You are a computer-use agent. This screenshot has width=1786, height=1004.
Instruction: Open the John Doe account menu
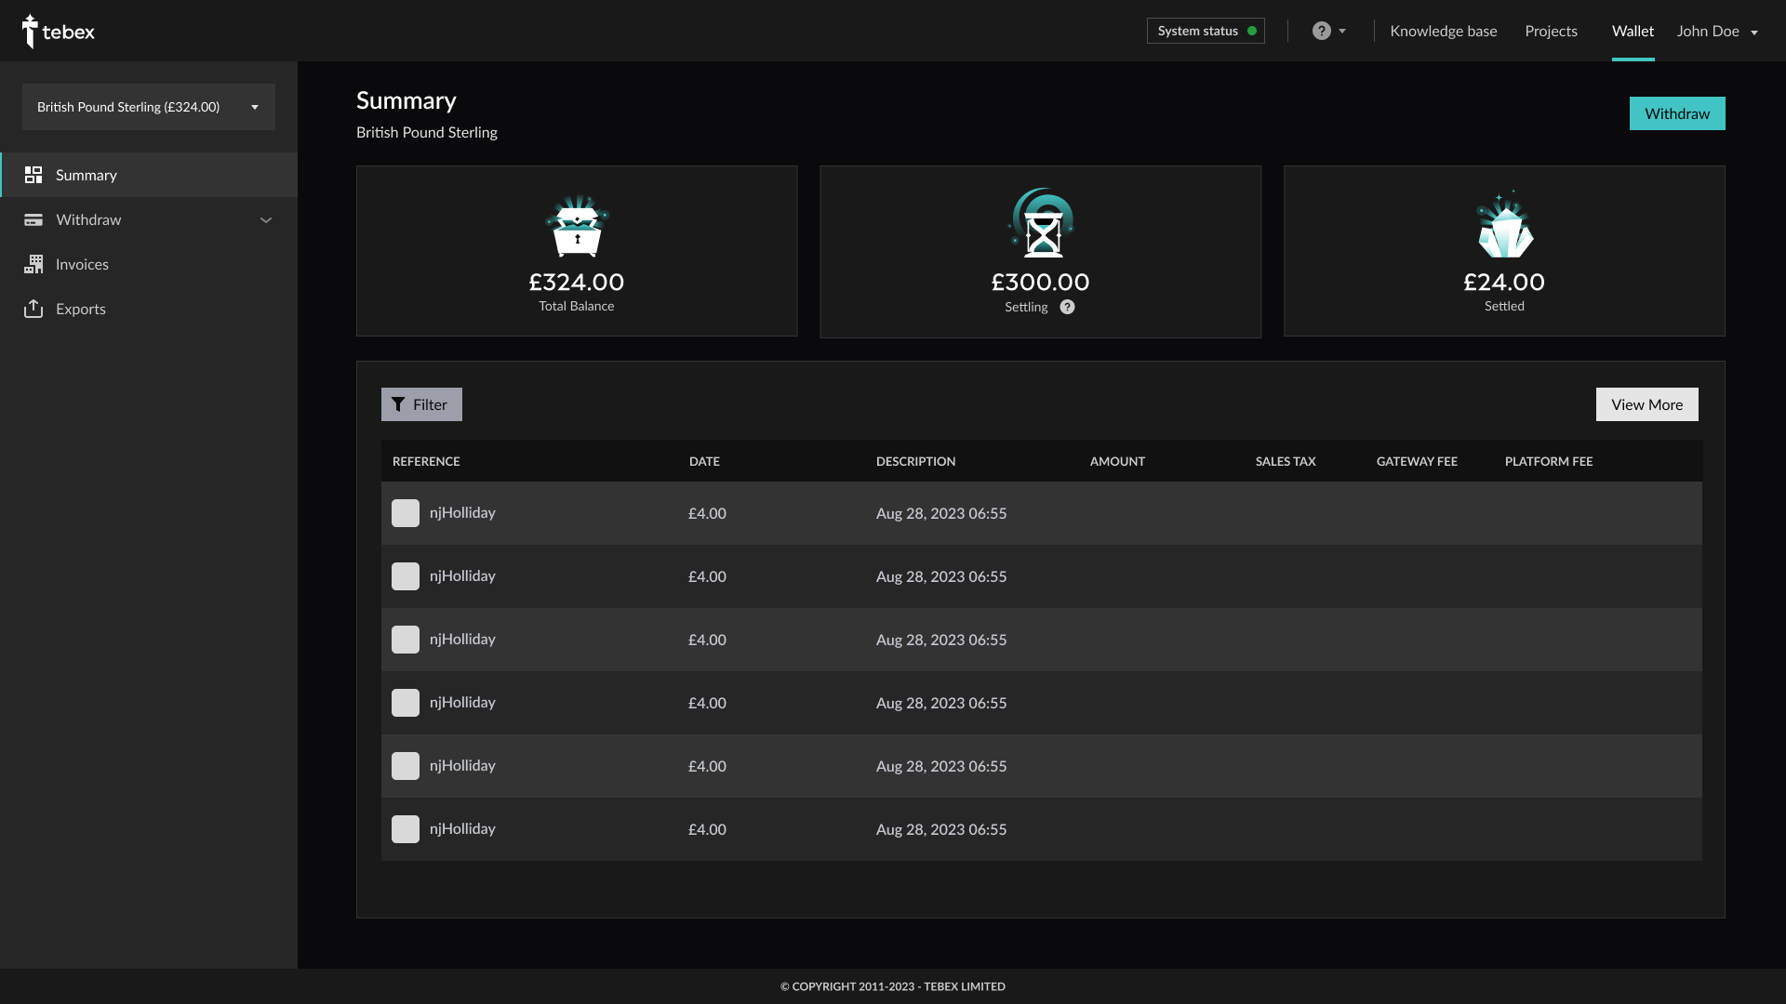(1717, 32)
